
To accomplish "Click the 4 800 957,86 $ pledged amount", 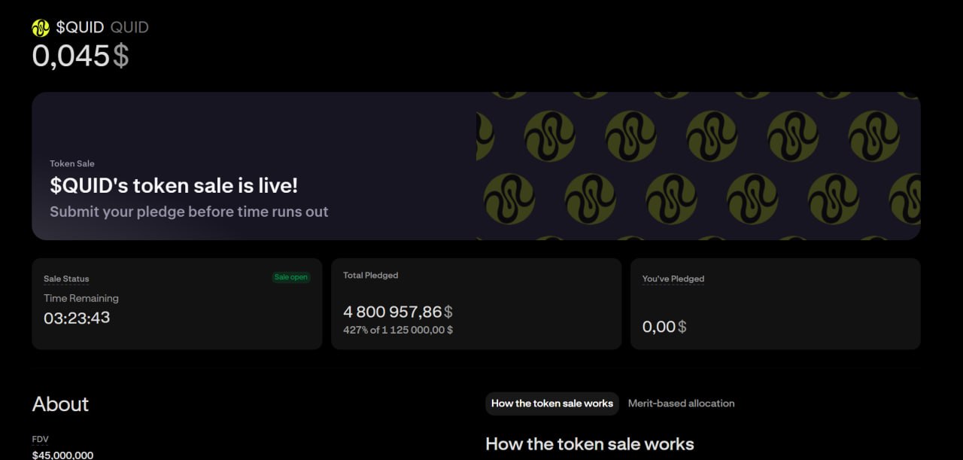I will 398,312.
